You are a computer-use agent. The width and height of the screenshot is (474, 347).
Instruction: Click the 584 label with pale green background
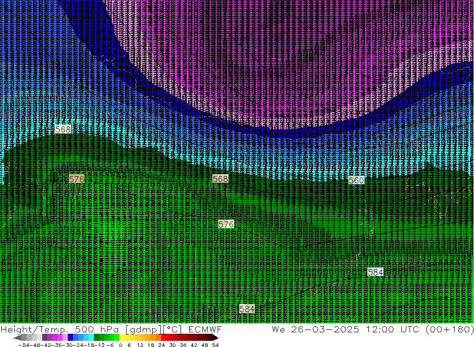[247, 309]
